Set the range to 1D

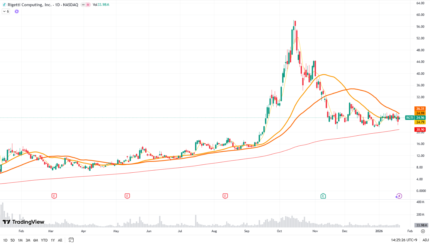pos(5,240)
